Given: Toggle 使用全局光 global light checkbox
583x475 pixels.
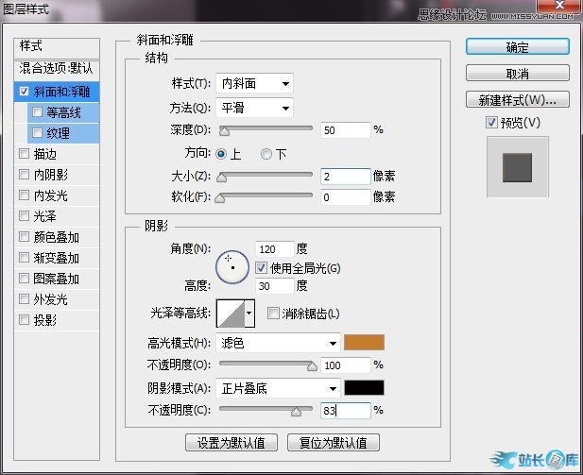Looking at the screenshot, I should click(262, 268).
